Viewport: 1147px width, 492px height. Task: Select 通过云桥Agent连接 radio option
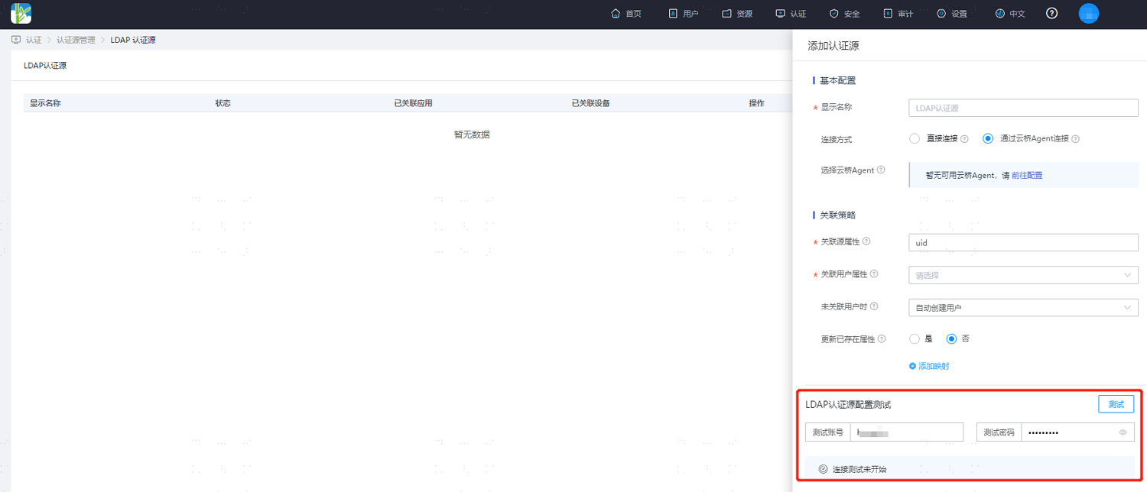pyautogui.click(x=987, y=139)
